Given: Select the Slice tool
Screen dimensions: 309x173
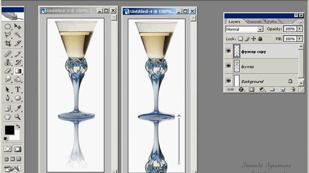Looking at the screenshot, I should point(17,43).
